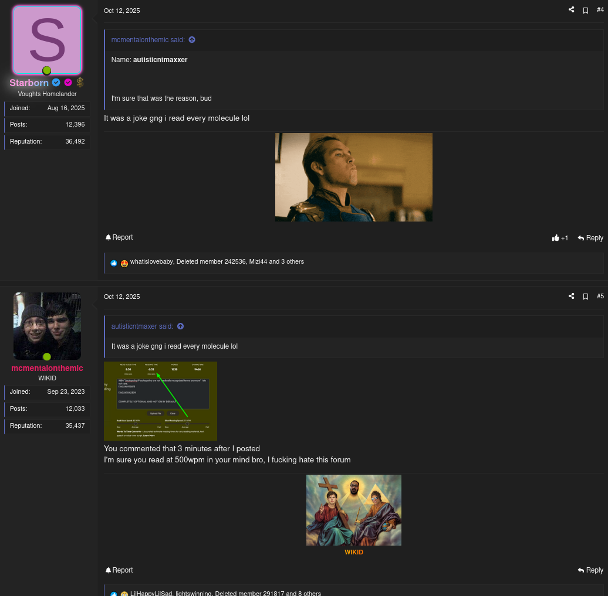Screen dimensions: 608x596
Task: Share post #5 via share icon
Action: [x=571, y=296]
